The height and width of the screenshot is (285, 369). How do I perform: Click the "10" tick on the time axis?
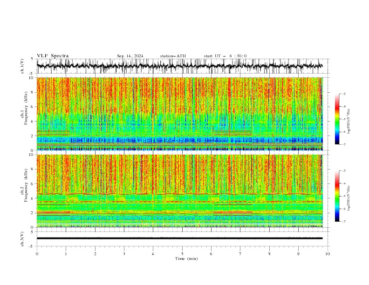point(328,254)
